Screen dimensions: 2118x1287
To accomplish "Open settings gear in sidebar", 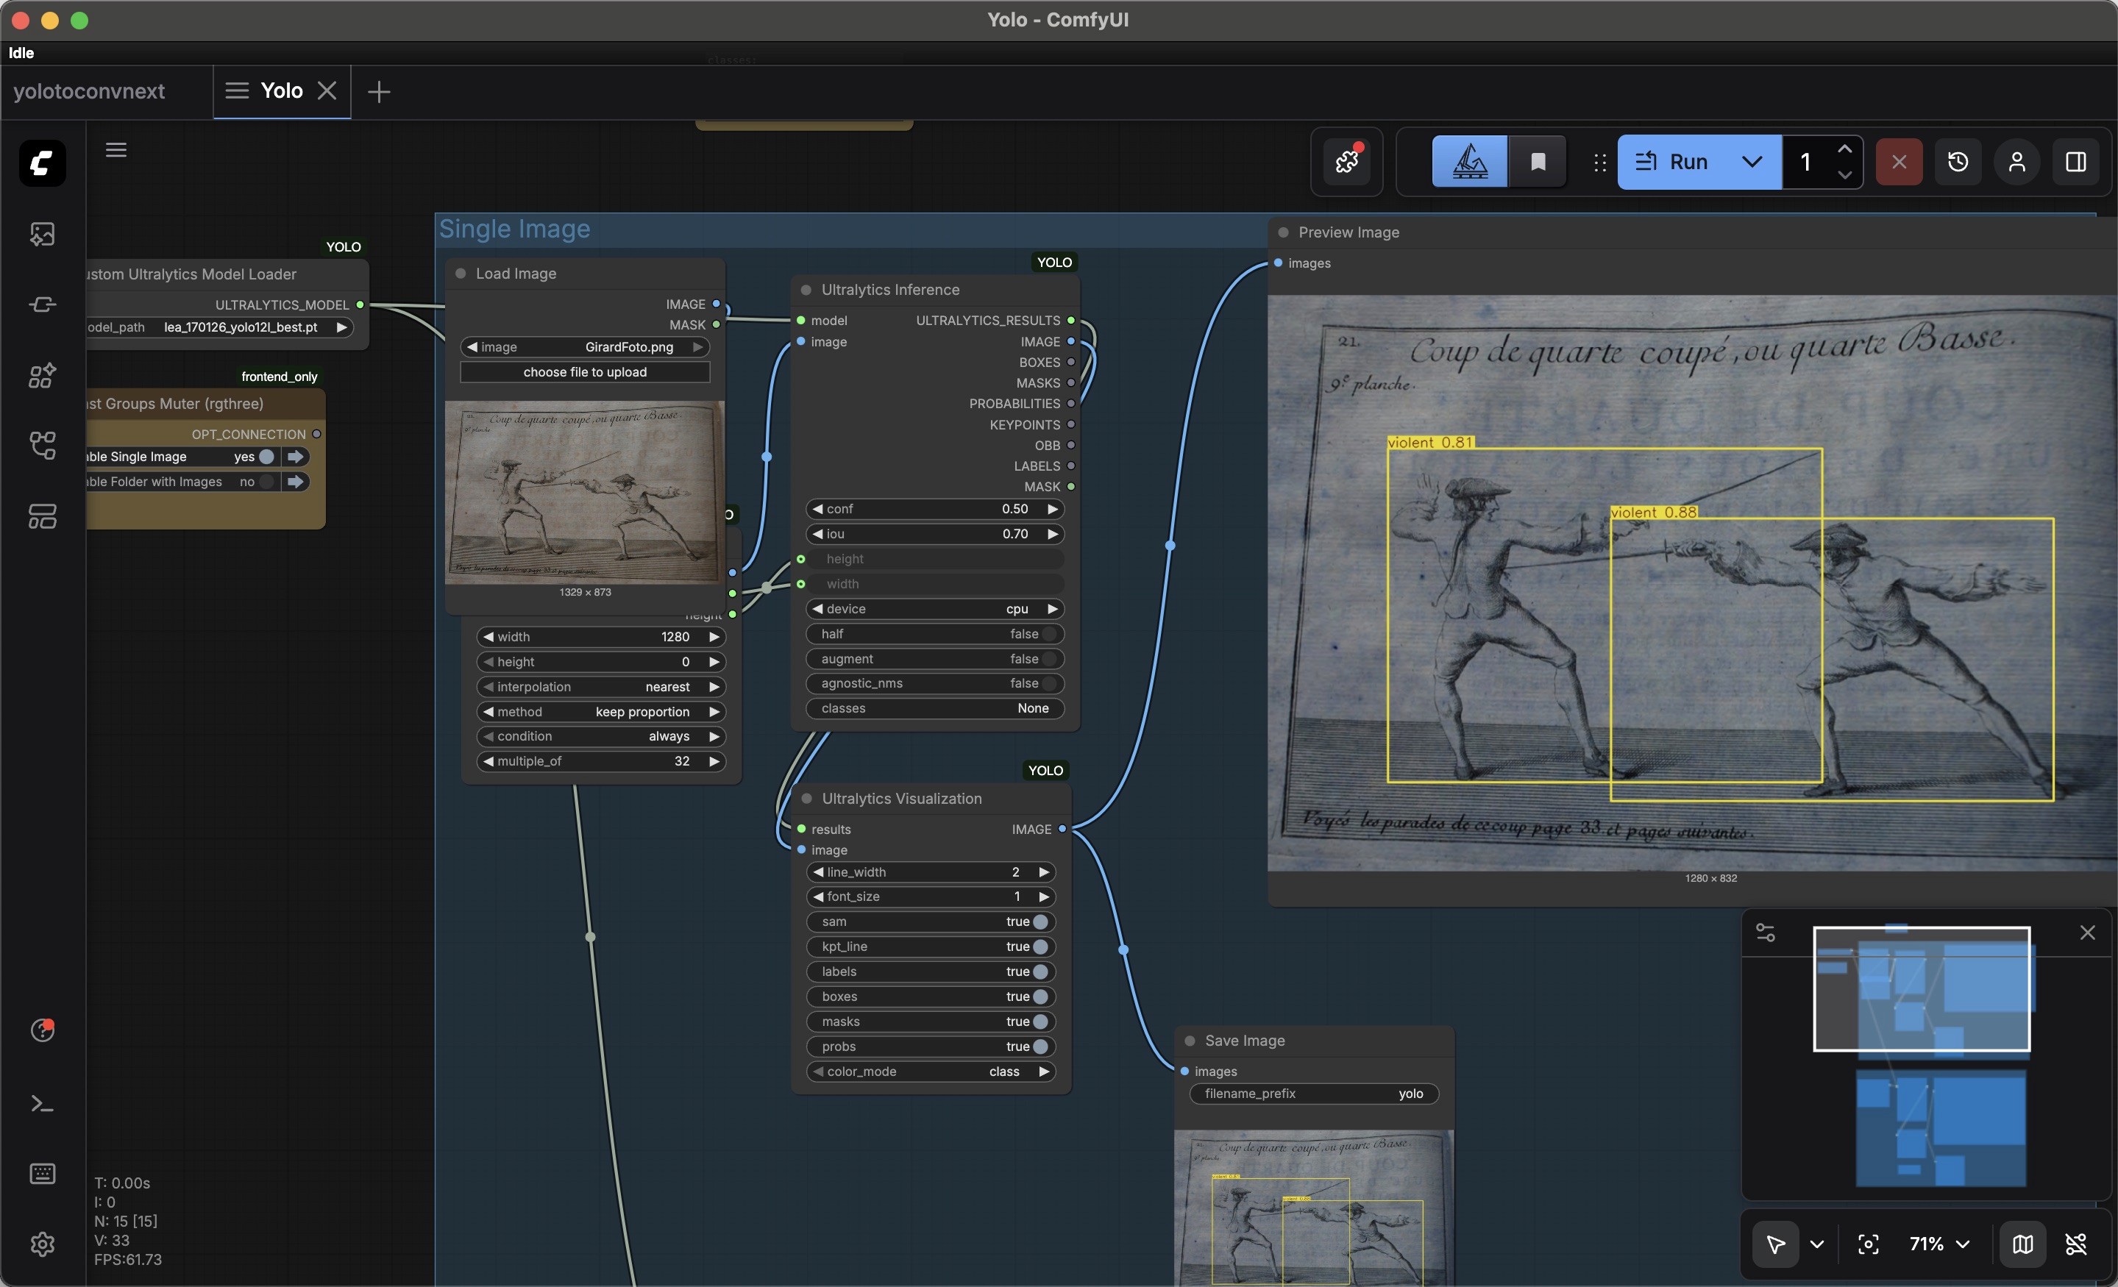I will click(42, 1244).
